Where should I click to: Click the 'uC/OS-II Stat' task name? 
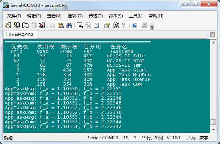(x=126, y=61)
